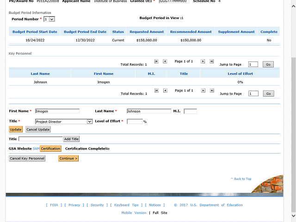Go to last page in upper pagination
Image resolution: width=296 pixels, height=222 pixels.
tap(212, 62)
